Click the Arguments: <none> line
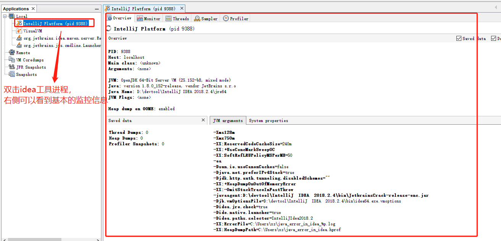This screenshot has height=241, width=501. click(130, 69)
